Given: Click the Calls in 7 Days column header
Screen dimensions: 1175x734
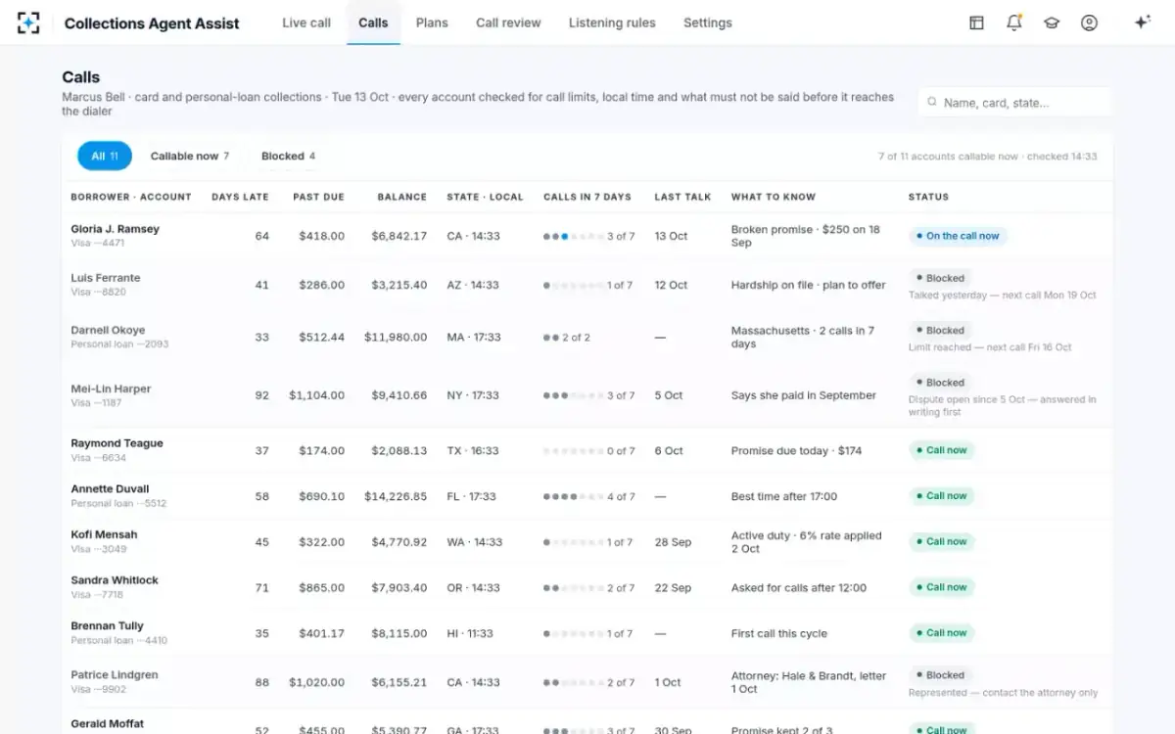Looking at the screenshot, I should click(x=587, y=197).
